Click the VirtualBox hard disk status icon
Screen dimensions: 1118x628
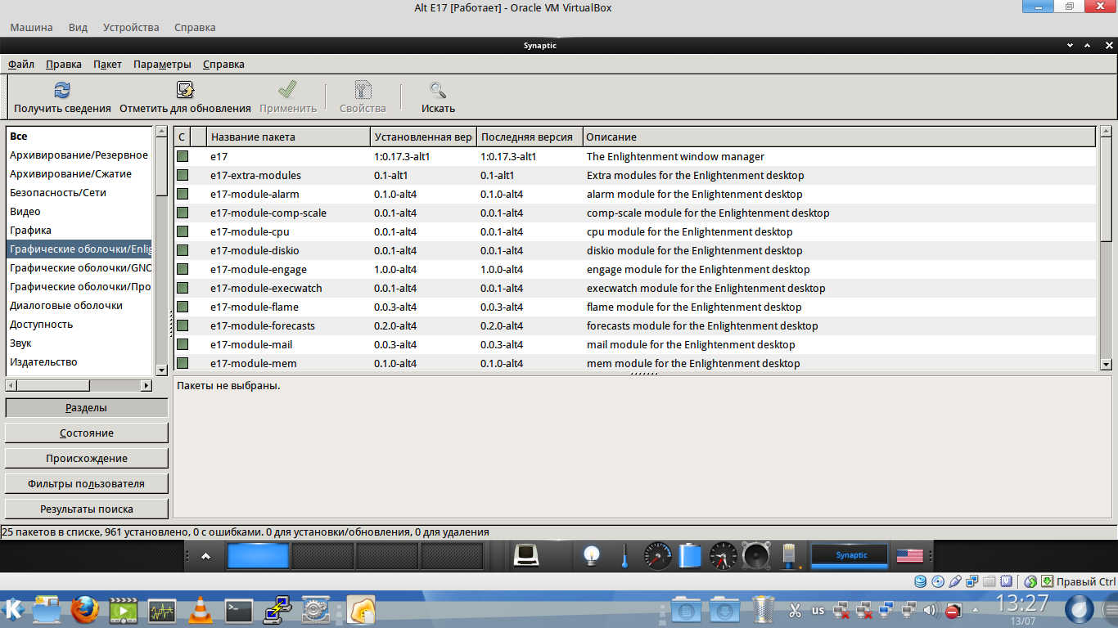coord(921,581)
